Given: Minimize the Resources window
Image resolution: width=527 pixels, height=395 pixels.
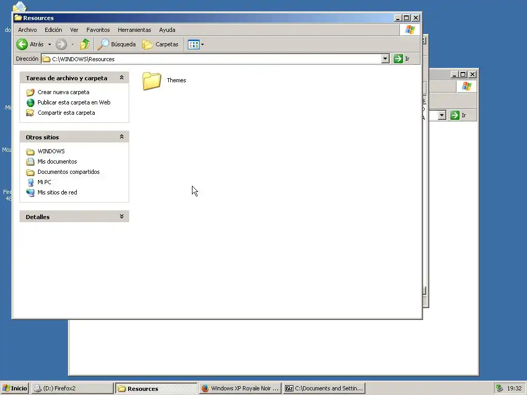Looking at the screenshot, I should (x=398, y=18).
